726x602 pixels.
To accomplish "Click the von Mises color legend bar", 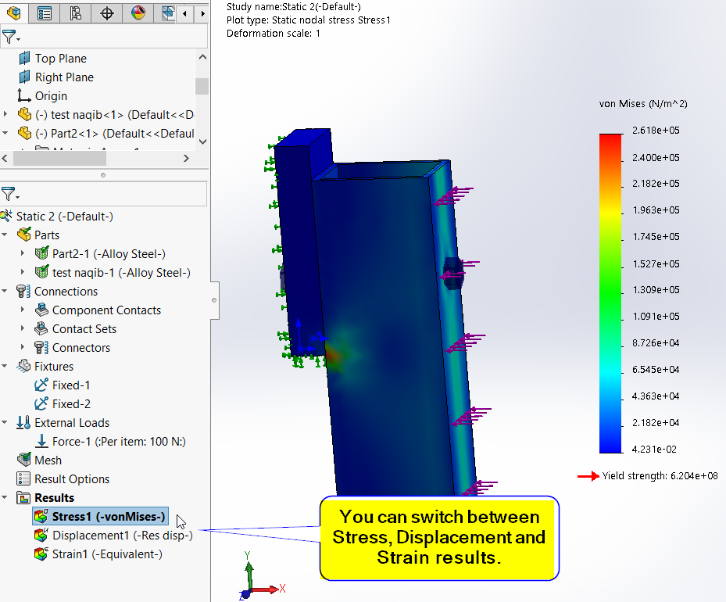I will pos(610,293).
